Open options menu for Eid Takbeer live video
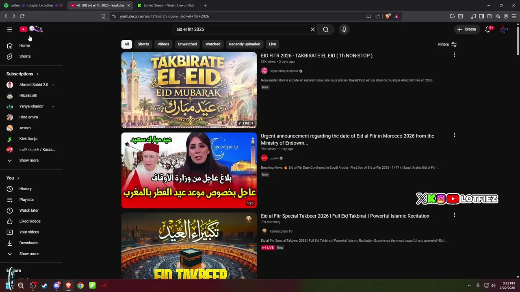Screen dimensions: 520x292 (x=454, y=215)
